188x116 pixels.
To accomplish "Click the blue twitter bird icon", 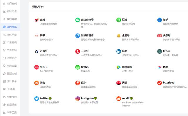I will pyautogui.click(x=36, y=98).
